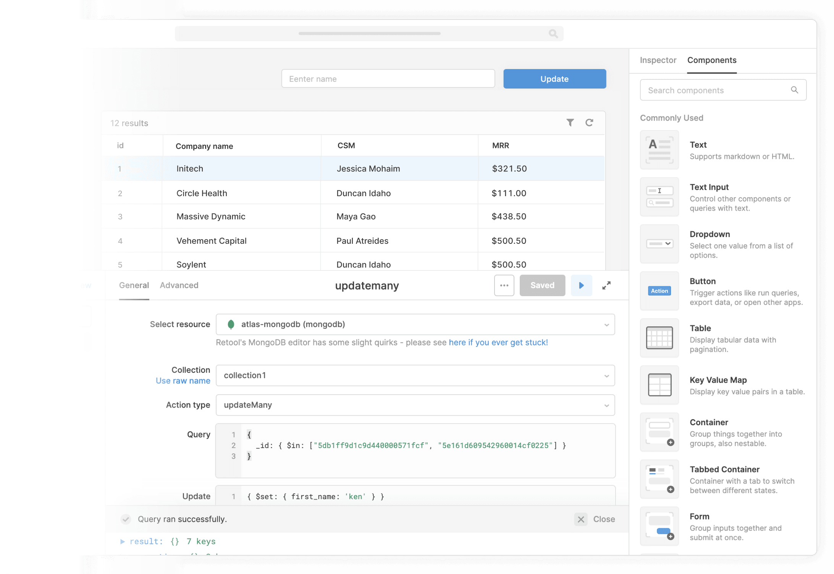Select the Text Input component
Viewport: 834px width, 574px height.
coord(659,197)
